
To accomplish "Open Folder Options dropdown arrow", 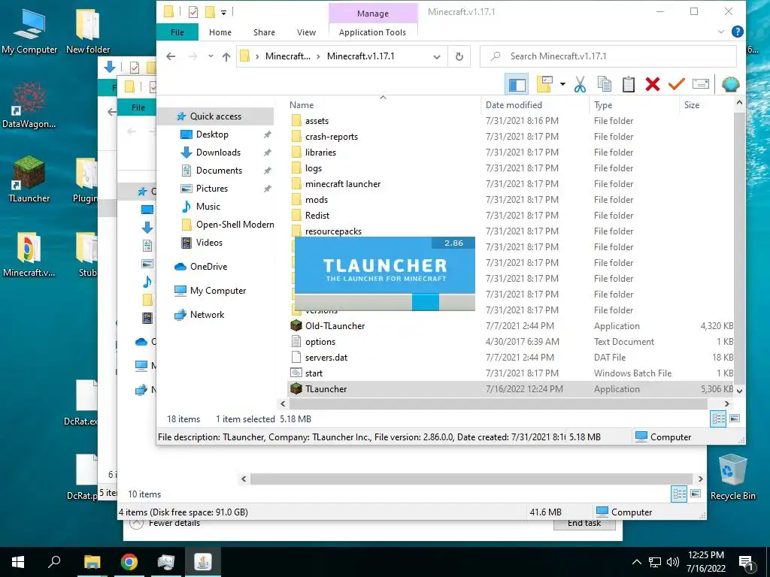I will coord(562,84).
